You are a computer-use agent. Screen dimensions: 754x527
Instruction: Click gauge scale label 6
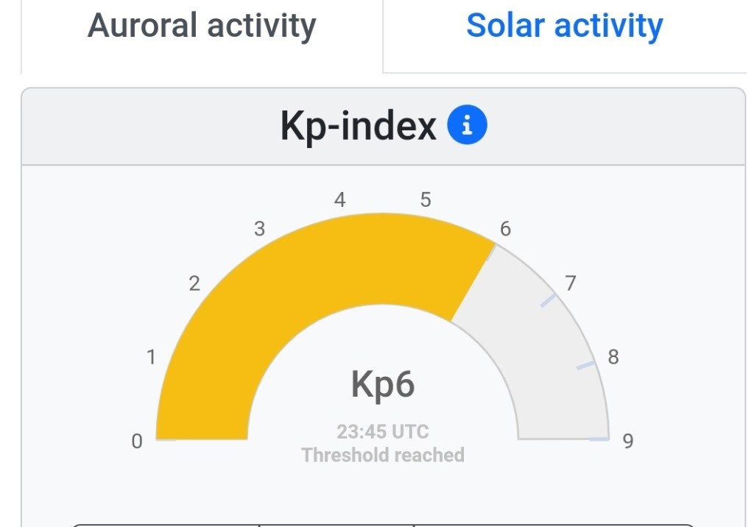click(505, 229)
